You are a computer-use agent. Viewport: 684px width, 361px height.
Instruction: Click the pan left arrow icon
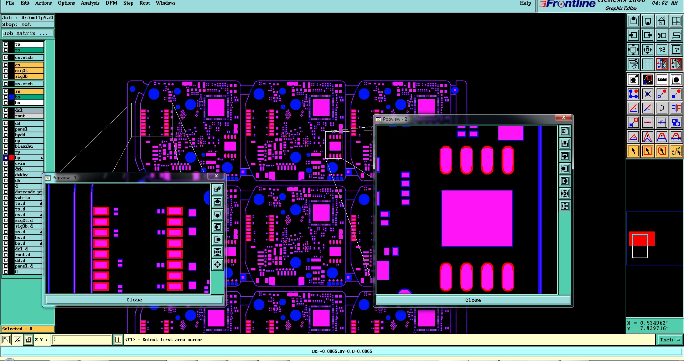coord(633,35)
